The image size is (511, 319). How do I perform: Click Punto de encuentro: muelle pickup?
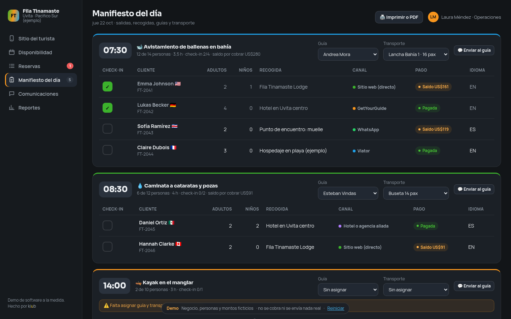[291, 129]
